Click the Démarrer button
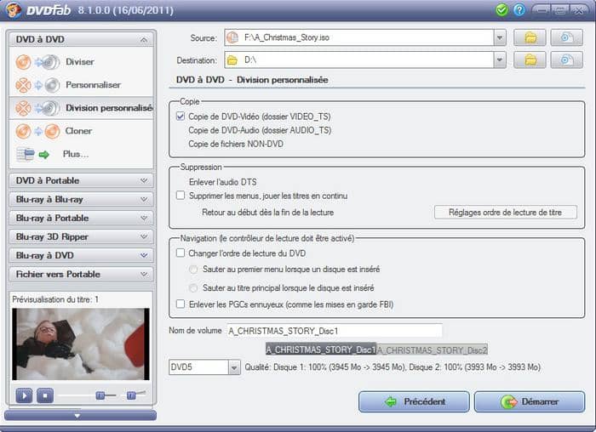The width and height of the screenshot is (596, 432). 530,401
